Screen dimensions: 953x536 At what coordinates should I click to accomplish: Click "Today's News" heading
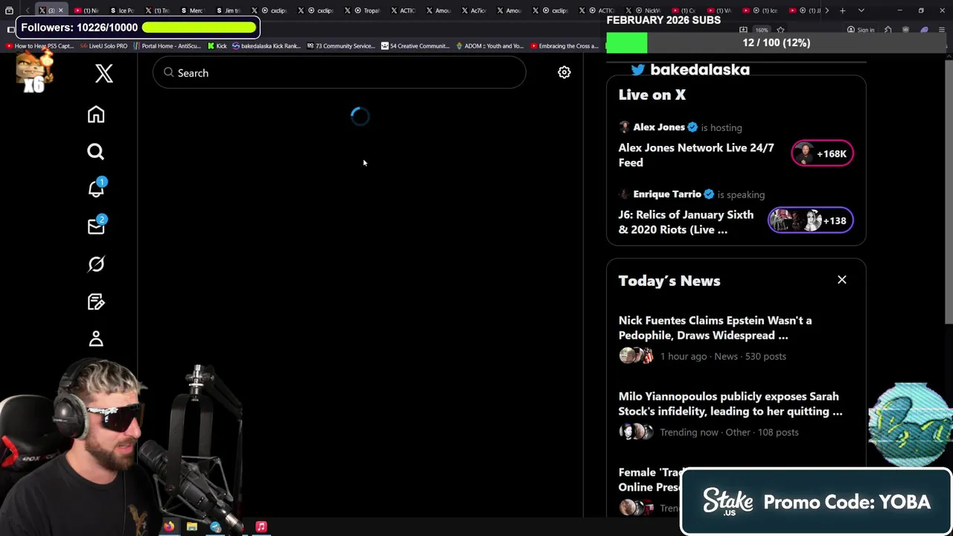pos(669,281)
